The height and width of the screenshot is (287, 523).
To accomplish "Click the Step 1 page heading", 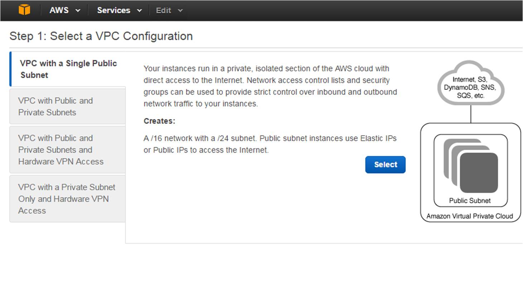I will 101,36.
